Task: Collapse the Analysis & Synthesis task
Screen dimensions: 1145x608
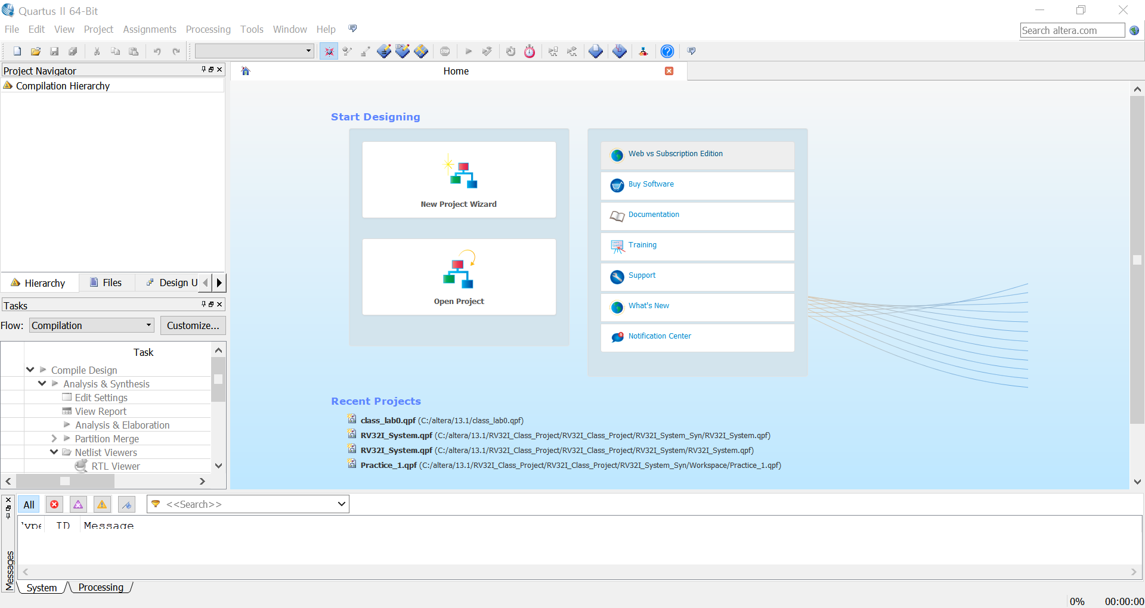Action: 42,383
